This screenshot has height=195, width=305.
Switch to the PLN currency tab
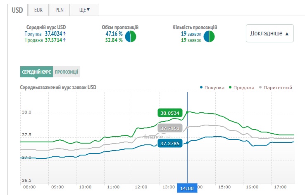tap(59, 10)
